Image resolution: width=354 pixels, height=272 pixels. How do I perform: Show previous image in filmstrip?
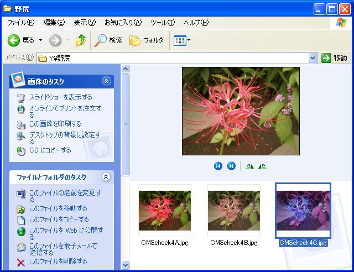tap(218, 166)
